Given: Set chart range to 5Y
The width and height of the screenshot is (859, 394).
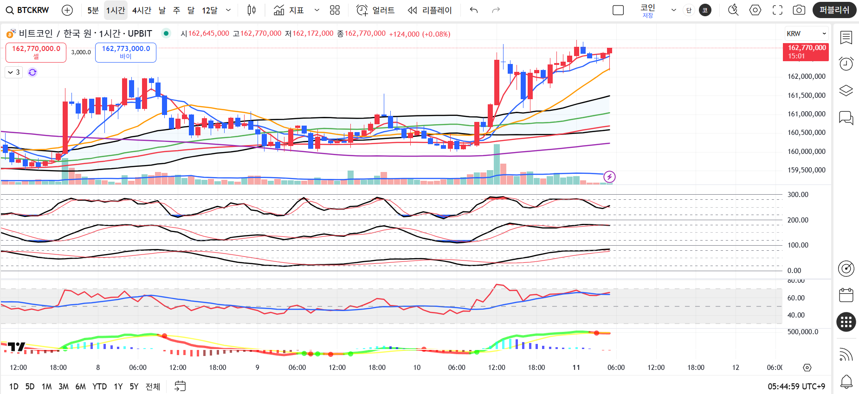Looking at the screenshot, I should pyautogui.click(x=134, y=387).
